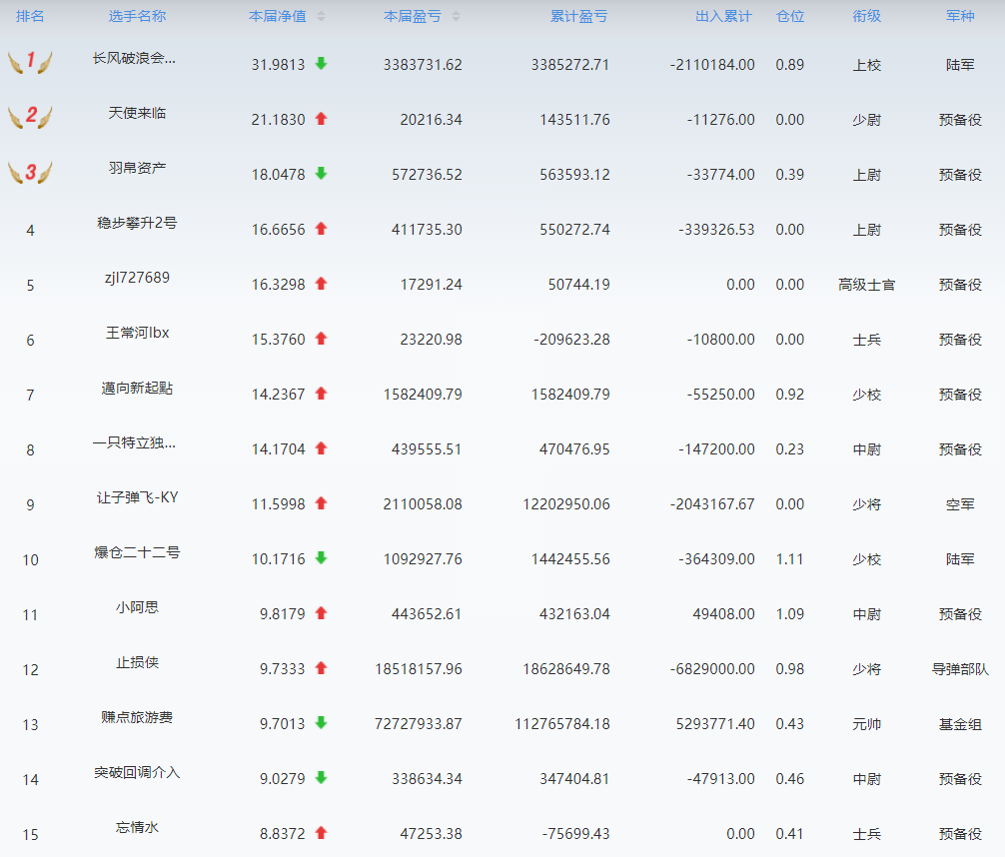Click the cumulative loss -209623.28
This screenshot has width=1005, height=857.
(x=571, y=339)
